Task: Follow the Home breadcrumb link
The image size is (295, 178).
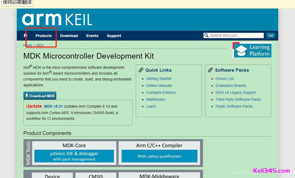Action: click(28, 45)
